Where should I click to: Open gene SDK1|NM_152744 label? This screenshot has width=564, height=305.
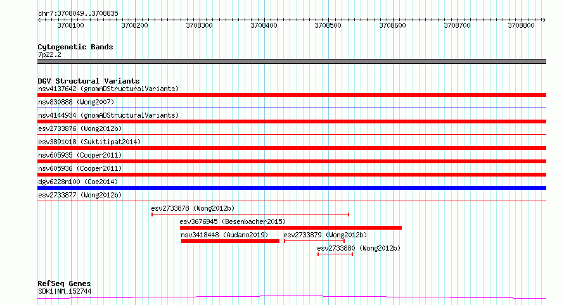pos(65,291)
